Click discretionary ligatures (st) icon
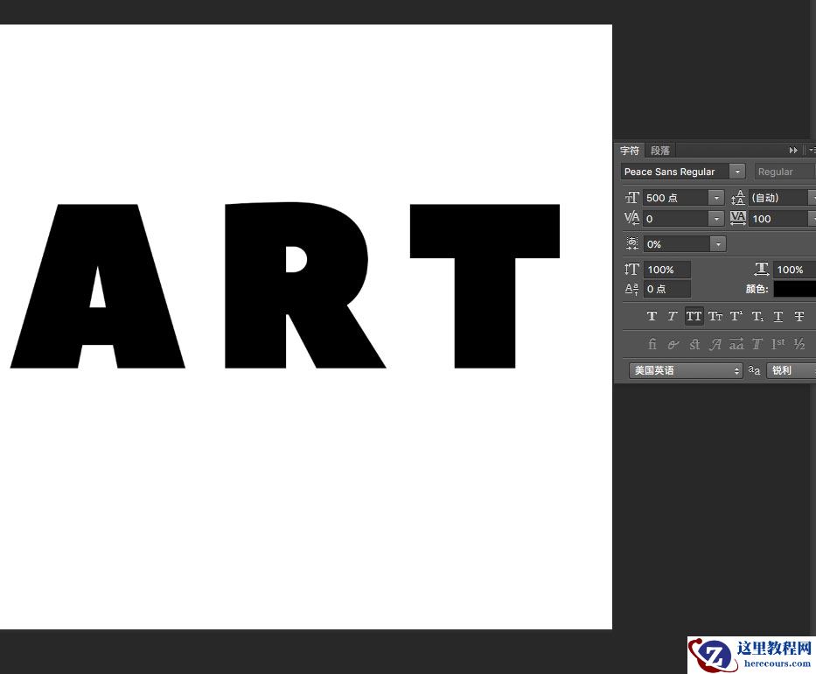This screenshot has width=816, height=674. point(694,344)
